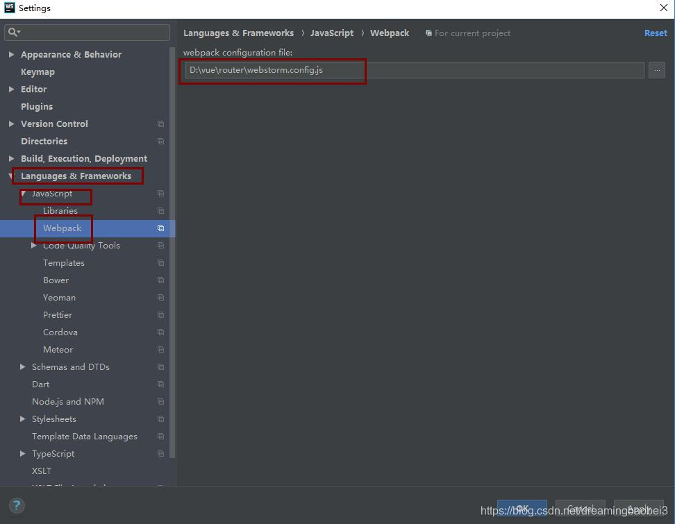
Task: Close the Settings dialog window
Action: (663, 8)
